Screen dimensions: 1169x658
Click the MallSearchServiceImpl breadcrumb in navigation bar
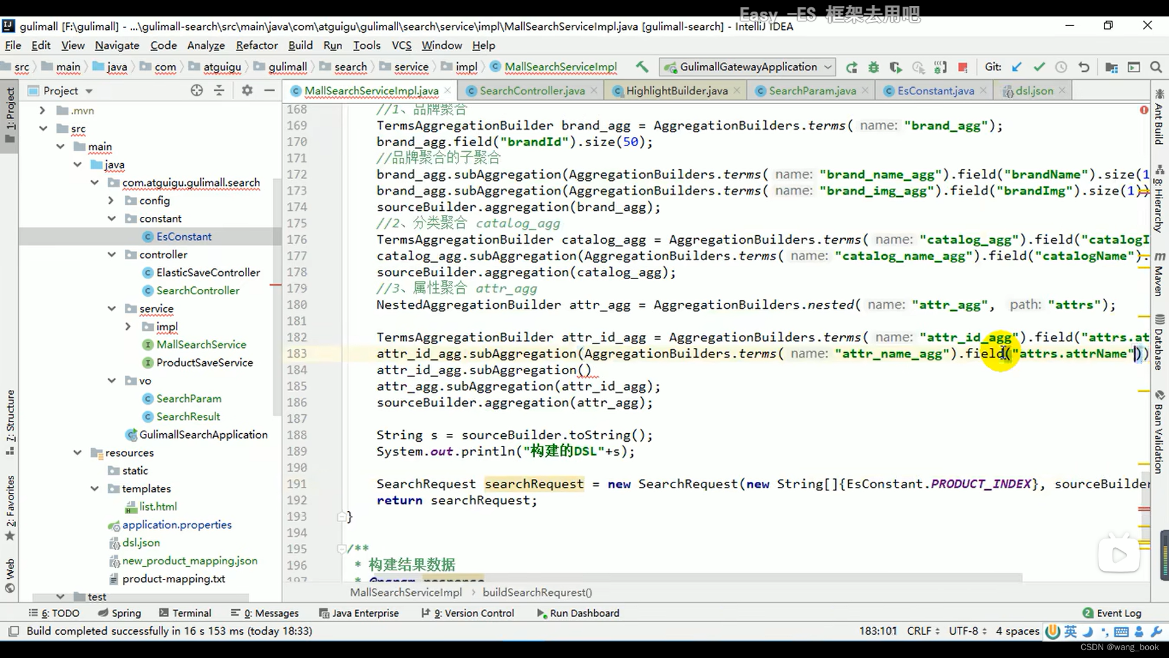[x=560, y=67]
